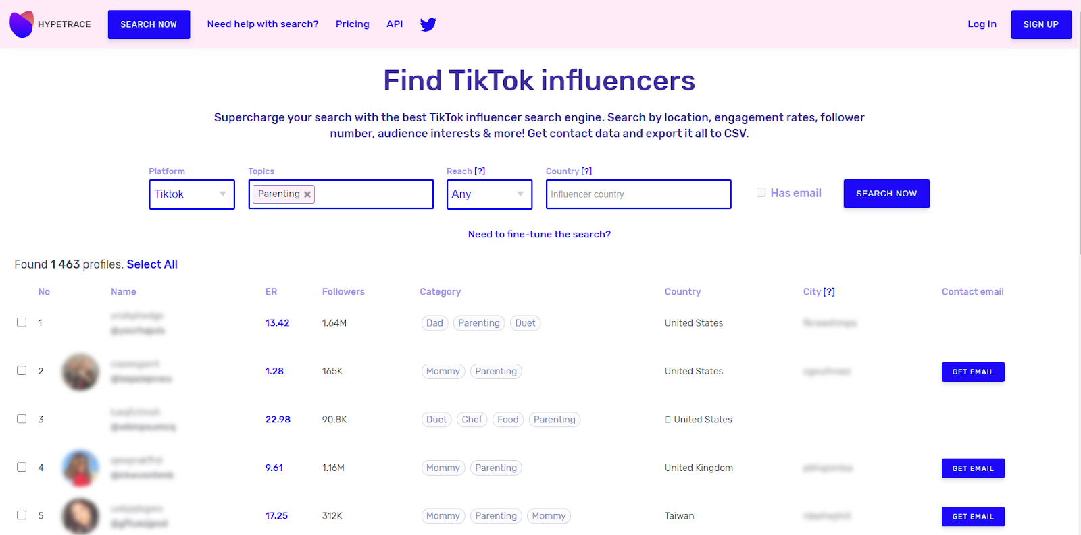The image size is (1081, 535).
Task: Click the Chef tag in row 3
Action: (x=472, y=420)
